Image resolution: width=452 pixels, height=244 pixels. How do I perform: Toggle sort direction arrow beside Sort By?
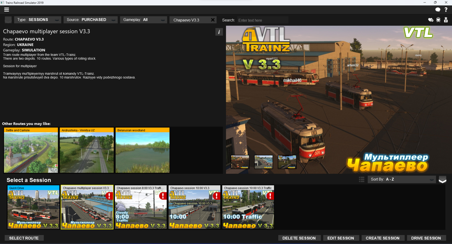point(442,179)
